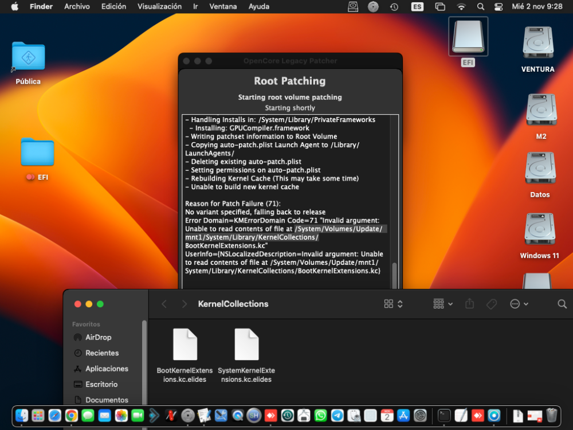Image resolution: width=573 pixels, height=430 pixels.
Task: Search in the KernelCollections Finder window
Action: 562,304
